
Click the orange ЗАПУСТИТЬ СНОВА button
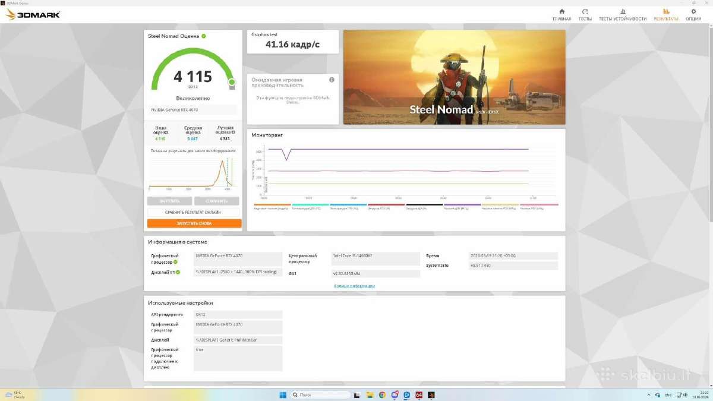pyautogui.click(x=194, y=223)
